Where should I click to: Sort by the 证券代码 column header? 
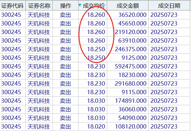pyautogui.click(x=13, y=6)
